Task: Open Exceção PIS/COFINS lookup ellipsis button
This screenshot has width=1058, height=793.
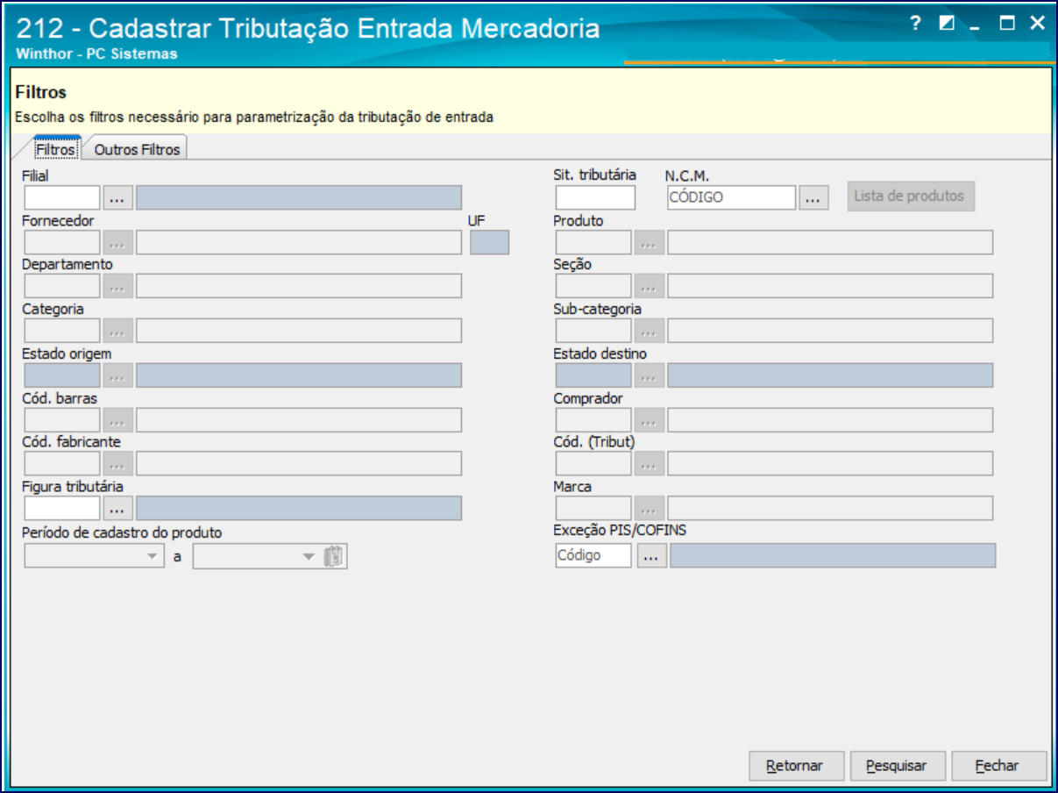Action: 652,555
